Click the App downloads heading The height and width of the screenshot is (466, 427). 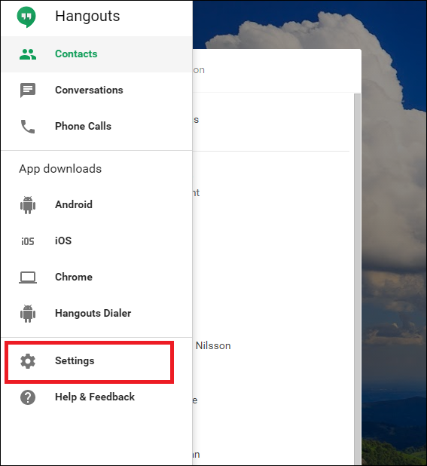click(x=60, y=169)
